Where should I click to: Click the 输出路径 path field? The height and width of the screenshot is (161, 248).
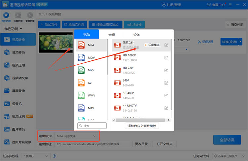92,144
